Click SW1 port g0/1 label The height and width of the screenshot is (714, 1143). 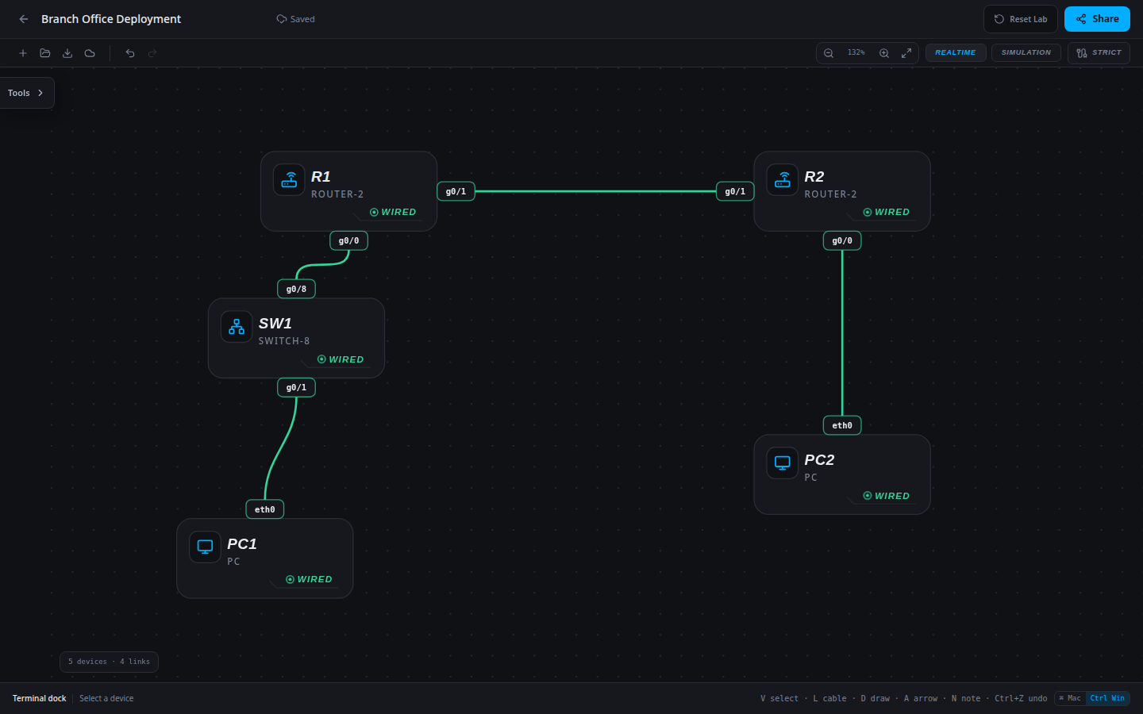coord(296,387)
